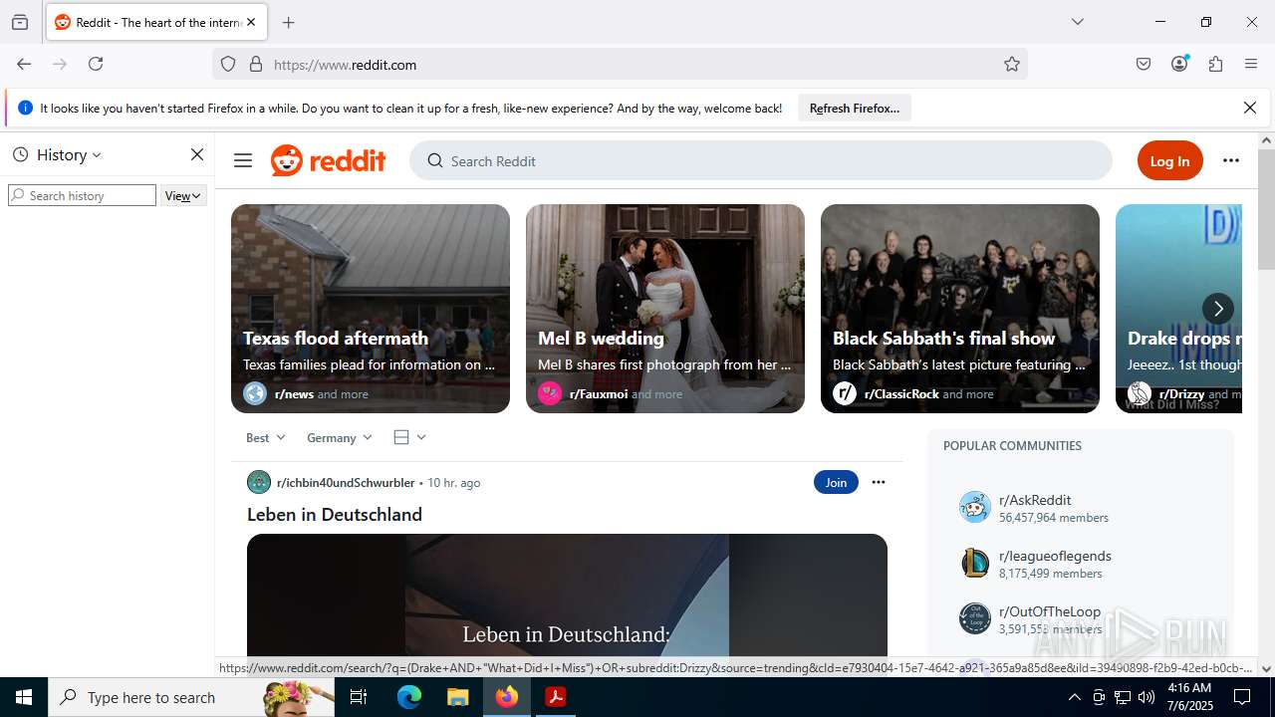Focus the Search history field
Screen dimensions: 1275x717
click(82, 195)
